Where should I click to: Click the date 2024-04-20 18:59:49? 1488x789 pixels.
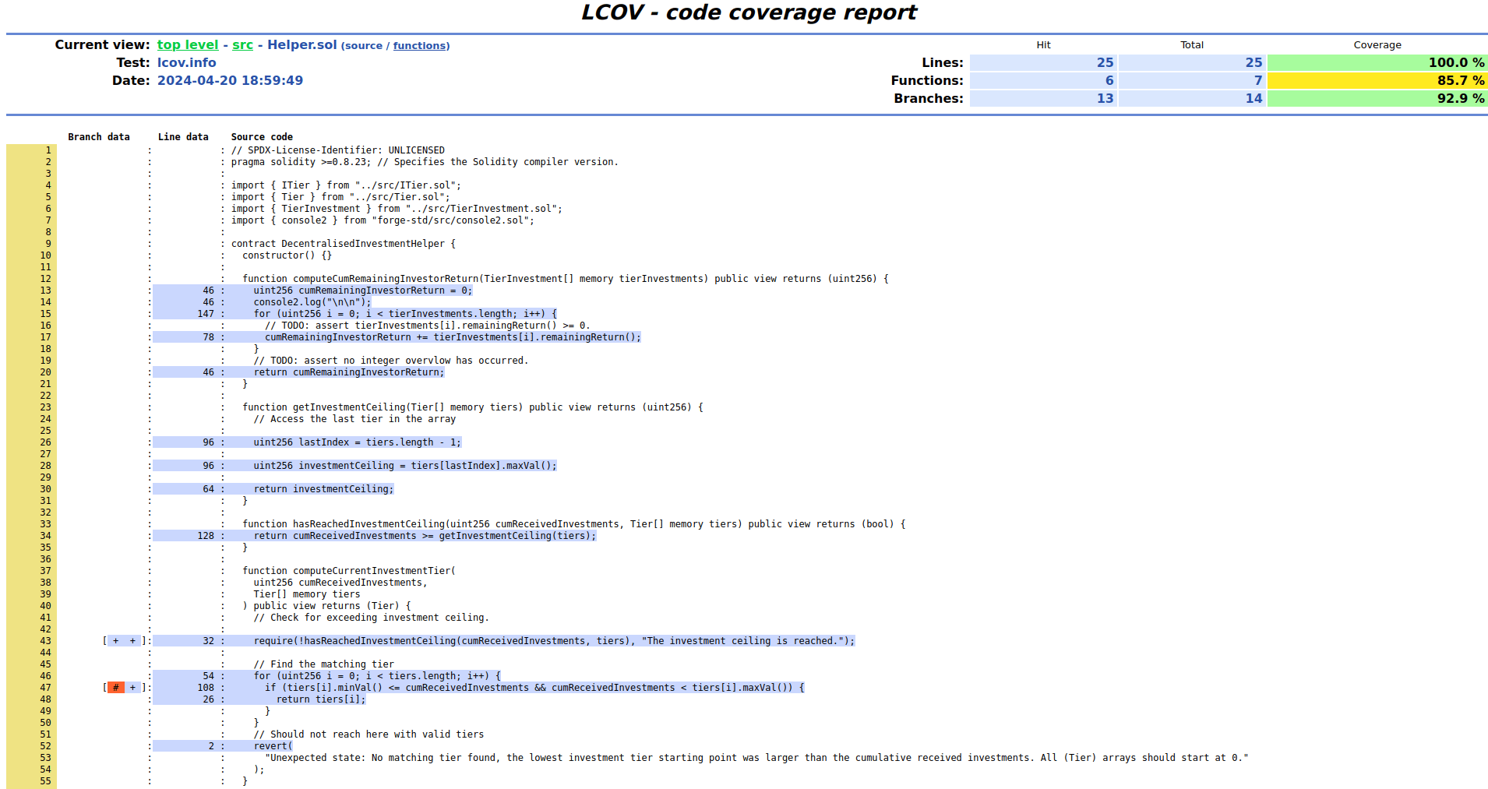point(230,81)
